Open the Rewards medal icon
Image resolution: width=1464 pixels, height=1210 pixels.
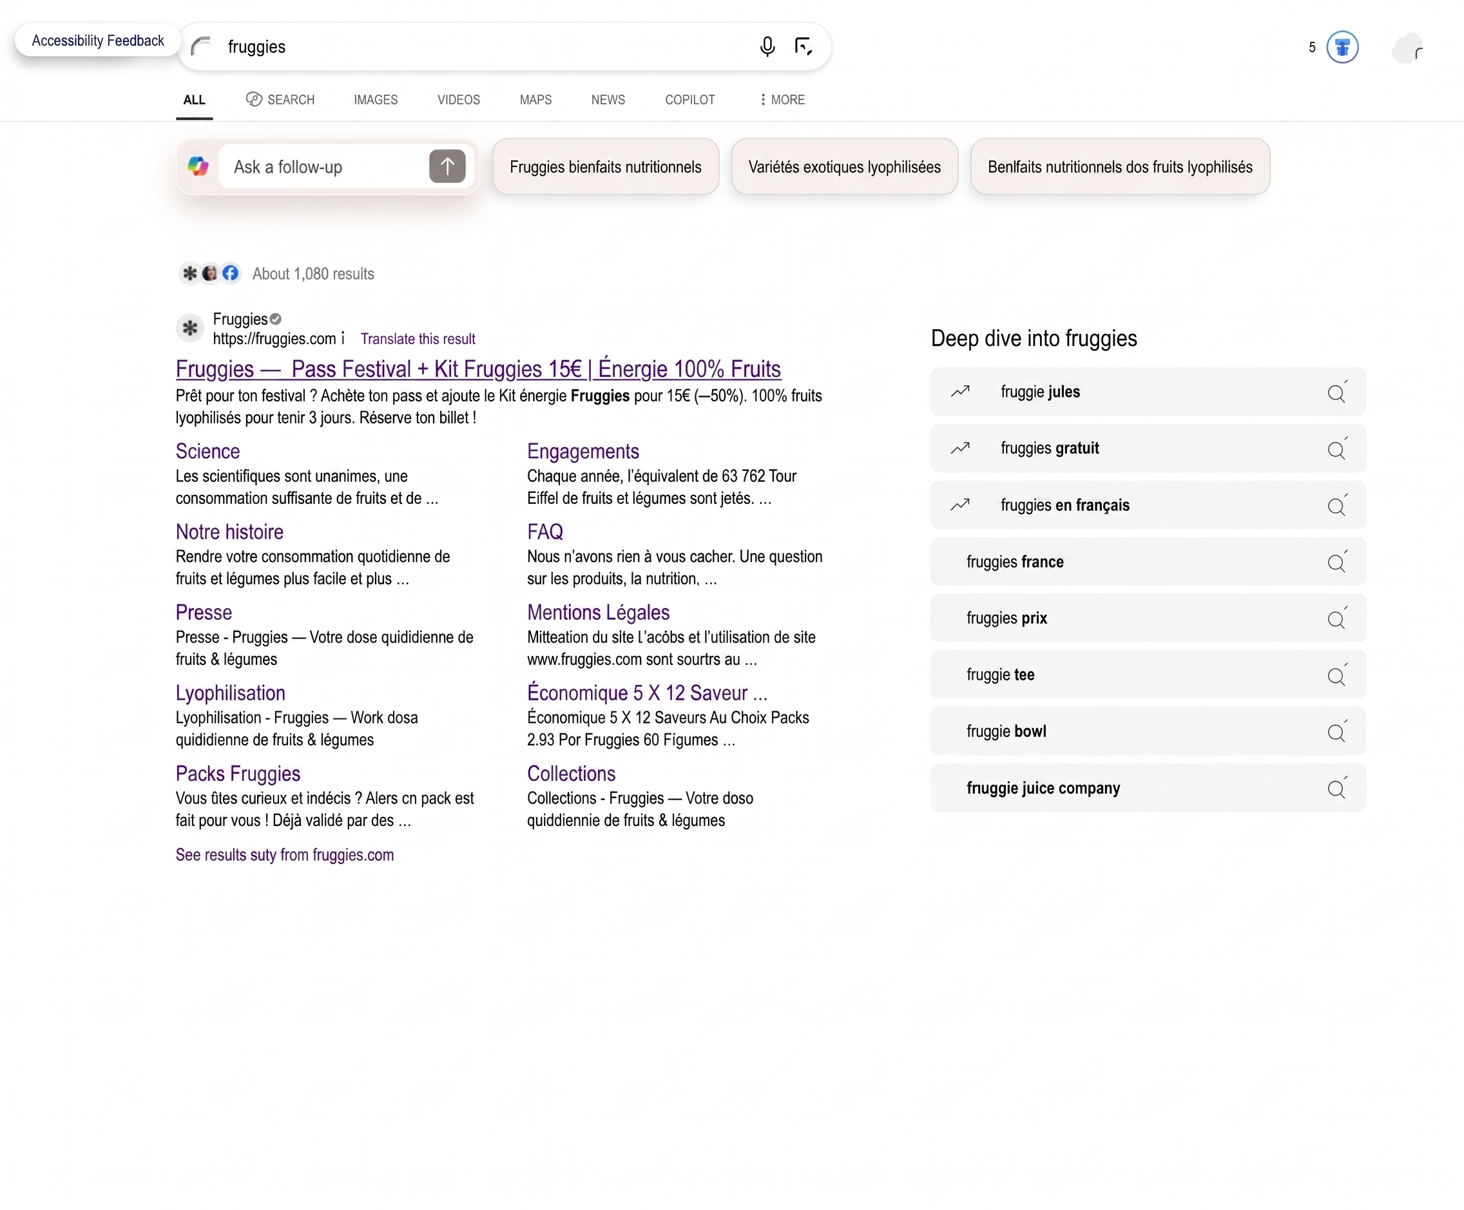pos(1342,48)
